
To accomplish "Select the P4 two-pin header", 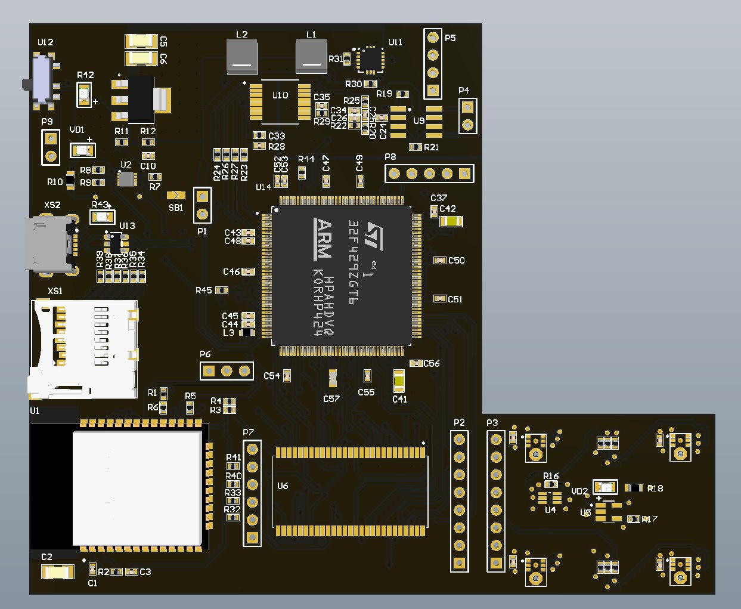I will tap(468, 116).
